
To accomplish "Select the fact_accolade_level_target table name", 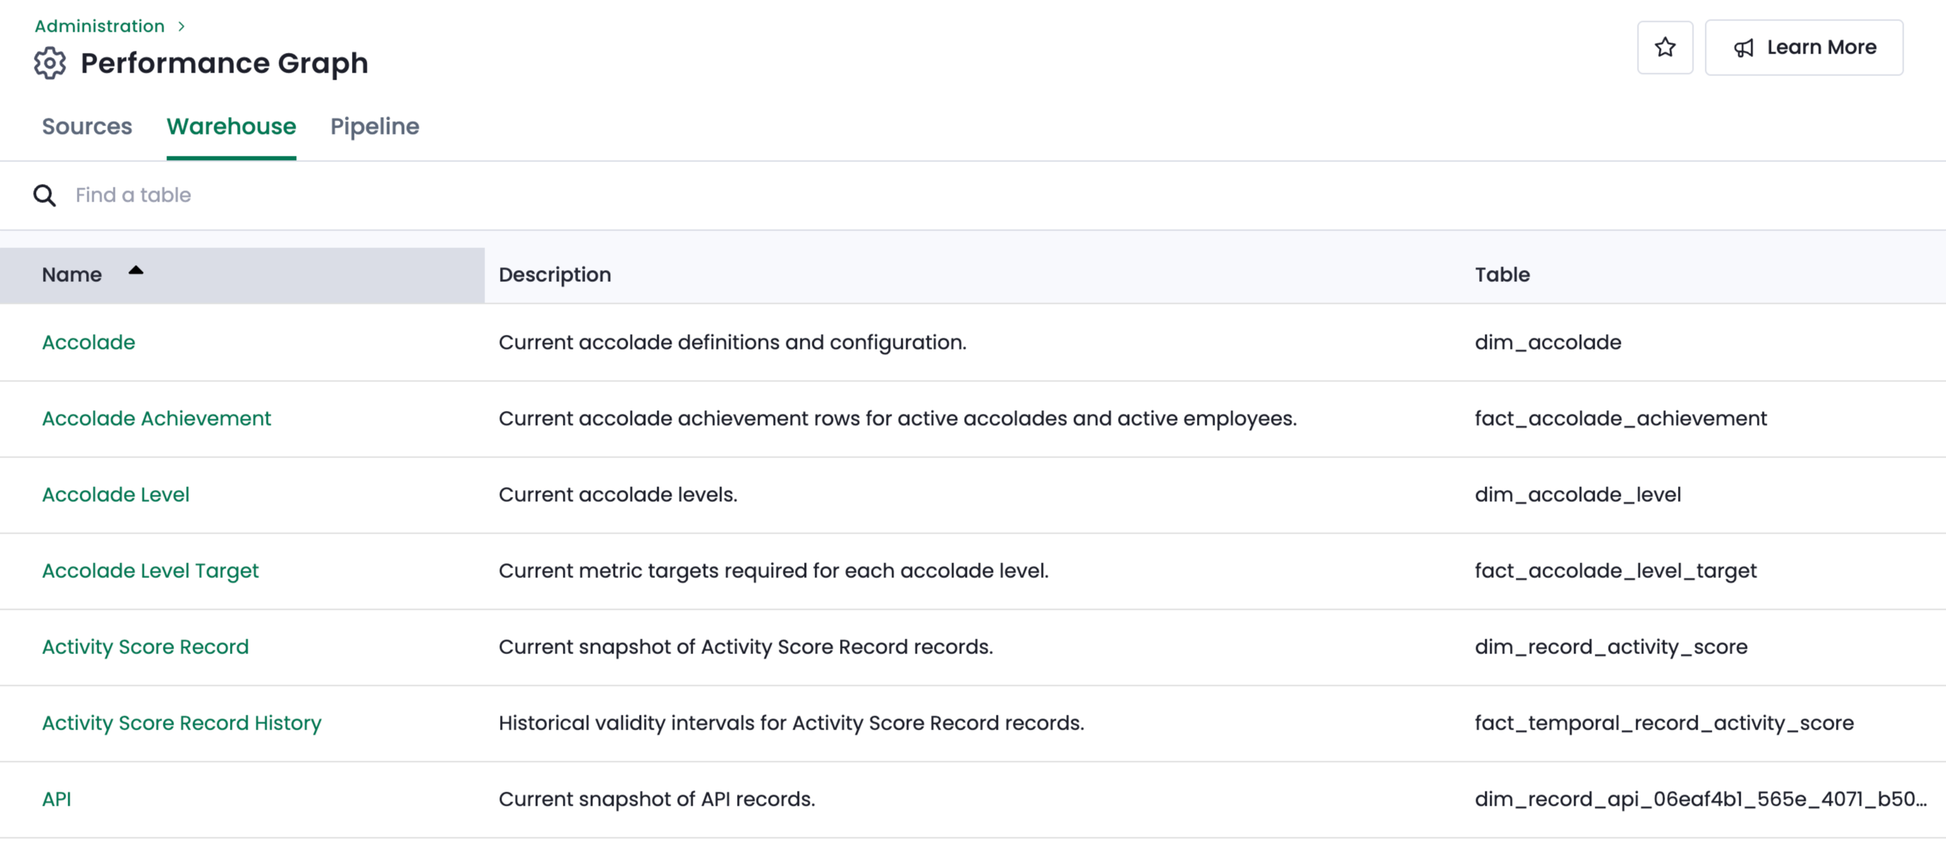I will [1616, 572].
